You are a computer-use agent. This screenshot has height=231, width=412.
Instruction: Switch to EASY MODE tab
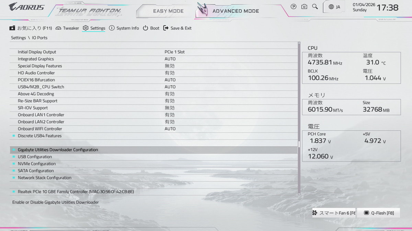168,11
